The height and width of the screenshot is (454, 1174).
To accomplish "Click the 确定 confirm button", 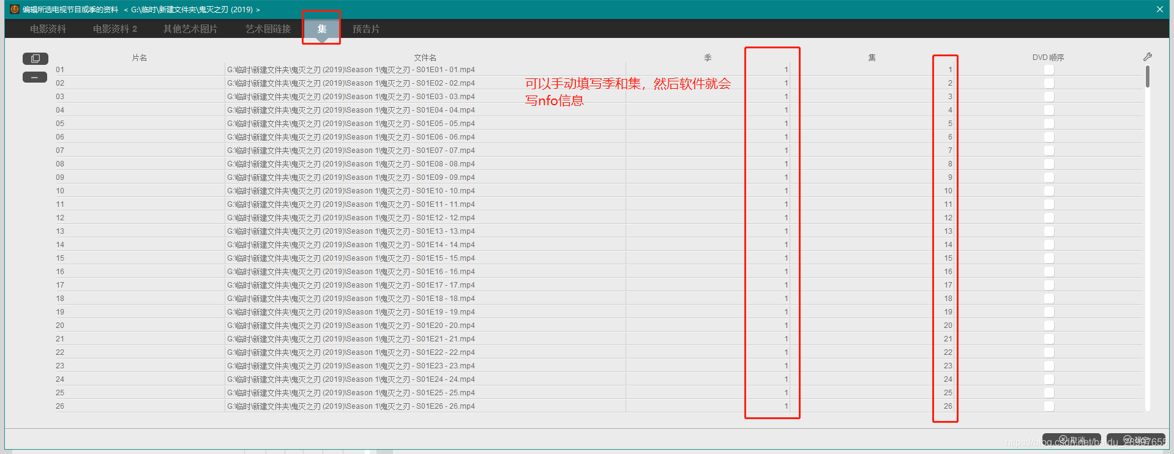I will click(1136, 441).
